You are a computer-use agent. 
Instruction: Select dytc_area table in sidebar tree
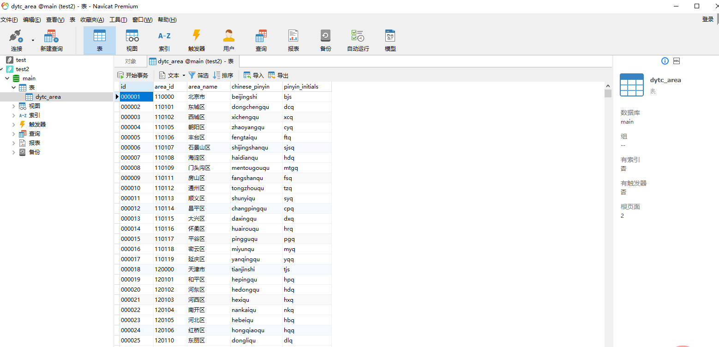click(48, 97)
